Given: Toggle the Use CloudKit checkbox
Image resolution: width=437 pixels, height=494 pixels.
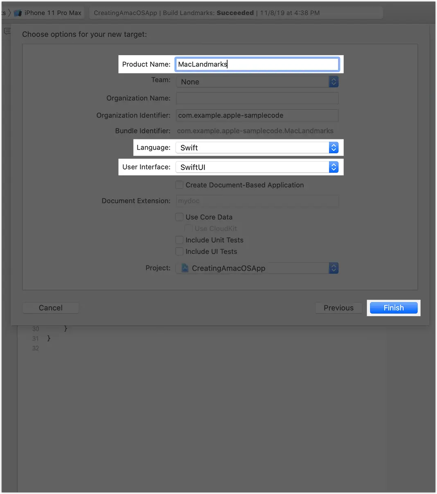Looking at the screenshot, I should point(188,228).
